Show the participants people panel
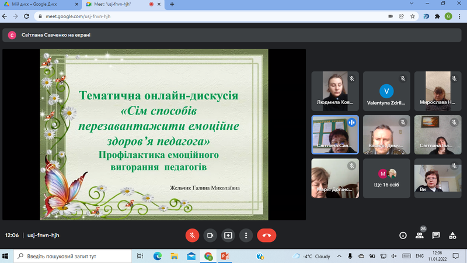Viewport: 467px width, 263px height. point(420,236)
